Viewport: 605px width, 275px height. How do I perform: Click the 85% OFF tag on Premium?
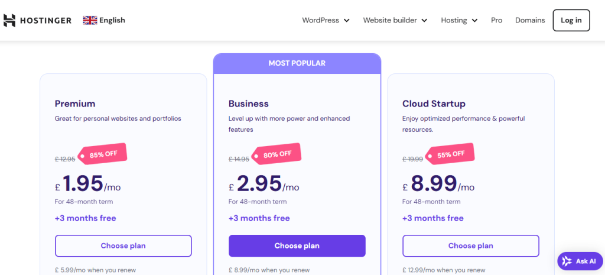[x=105, y=156]
